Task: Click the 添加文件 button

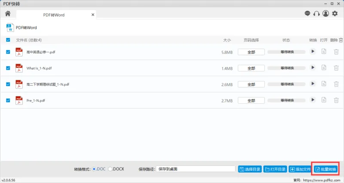Action: [300, 169]
